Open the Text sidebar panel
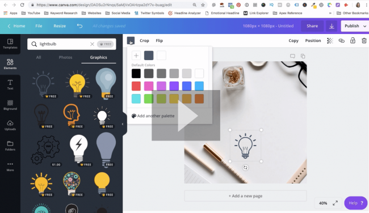 pyautogui.click(x=10, y=84)
